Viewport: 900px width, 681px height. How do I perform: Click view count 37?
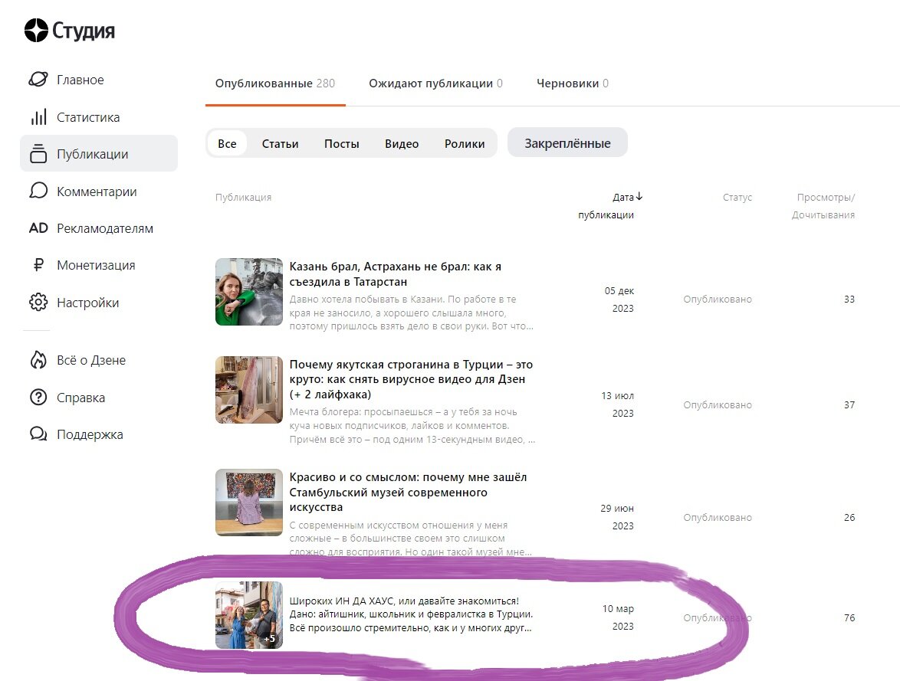pyautogui.click(x=849, y=404)
